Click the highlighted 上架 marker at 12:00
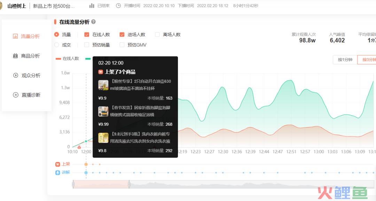Viewport: 376px width, 201px height. [x=86, y=164]
